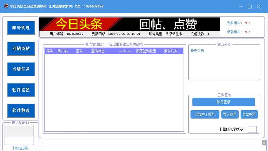This screenshot has width=268, height=151.
Task: Click the captcha text field under 腾讯验证码
Action: (x=19, y=141)
